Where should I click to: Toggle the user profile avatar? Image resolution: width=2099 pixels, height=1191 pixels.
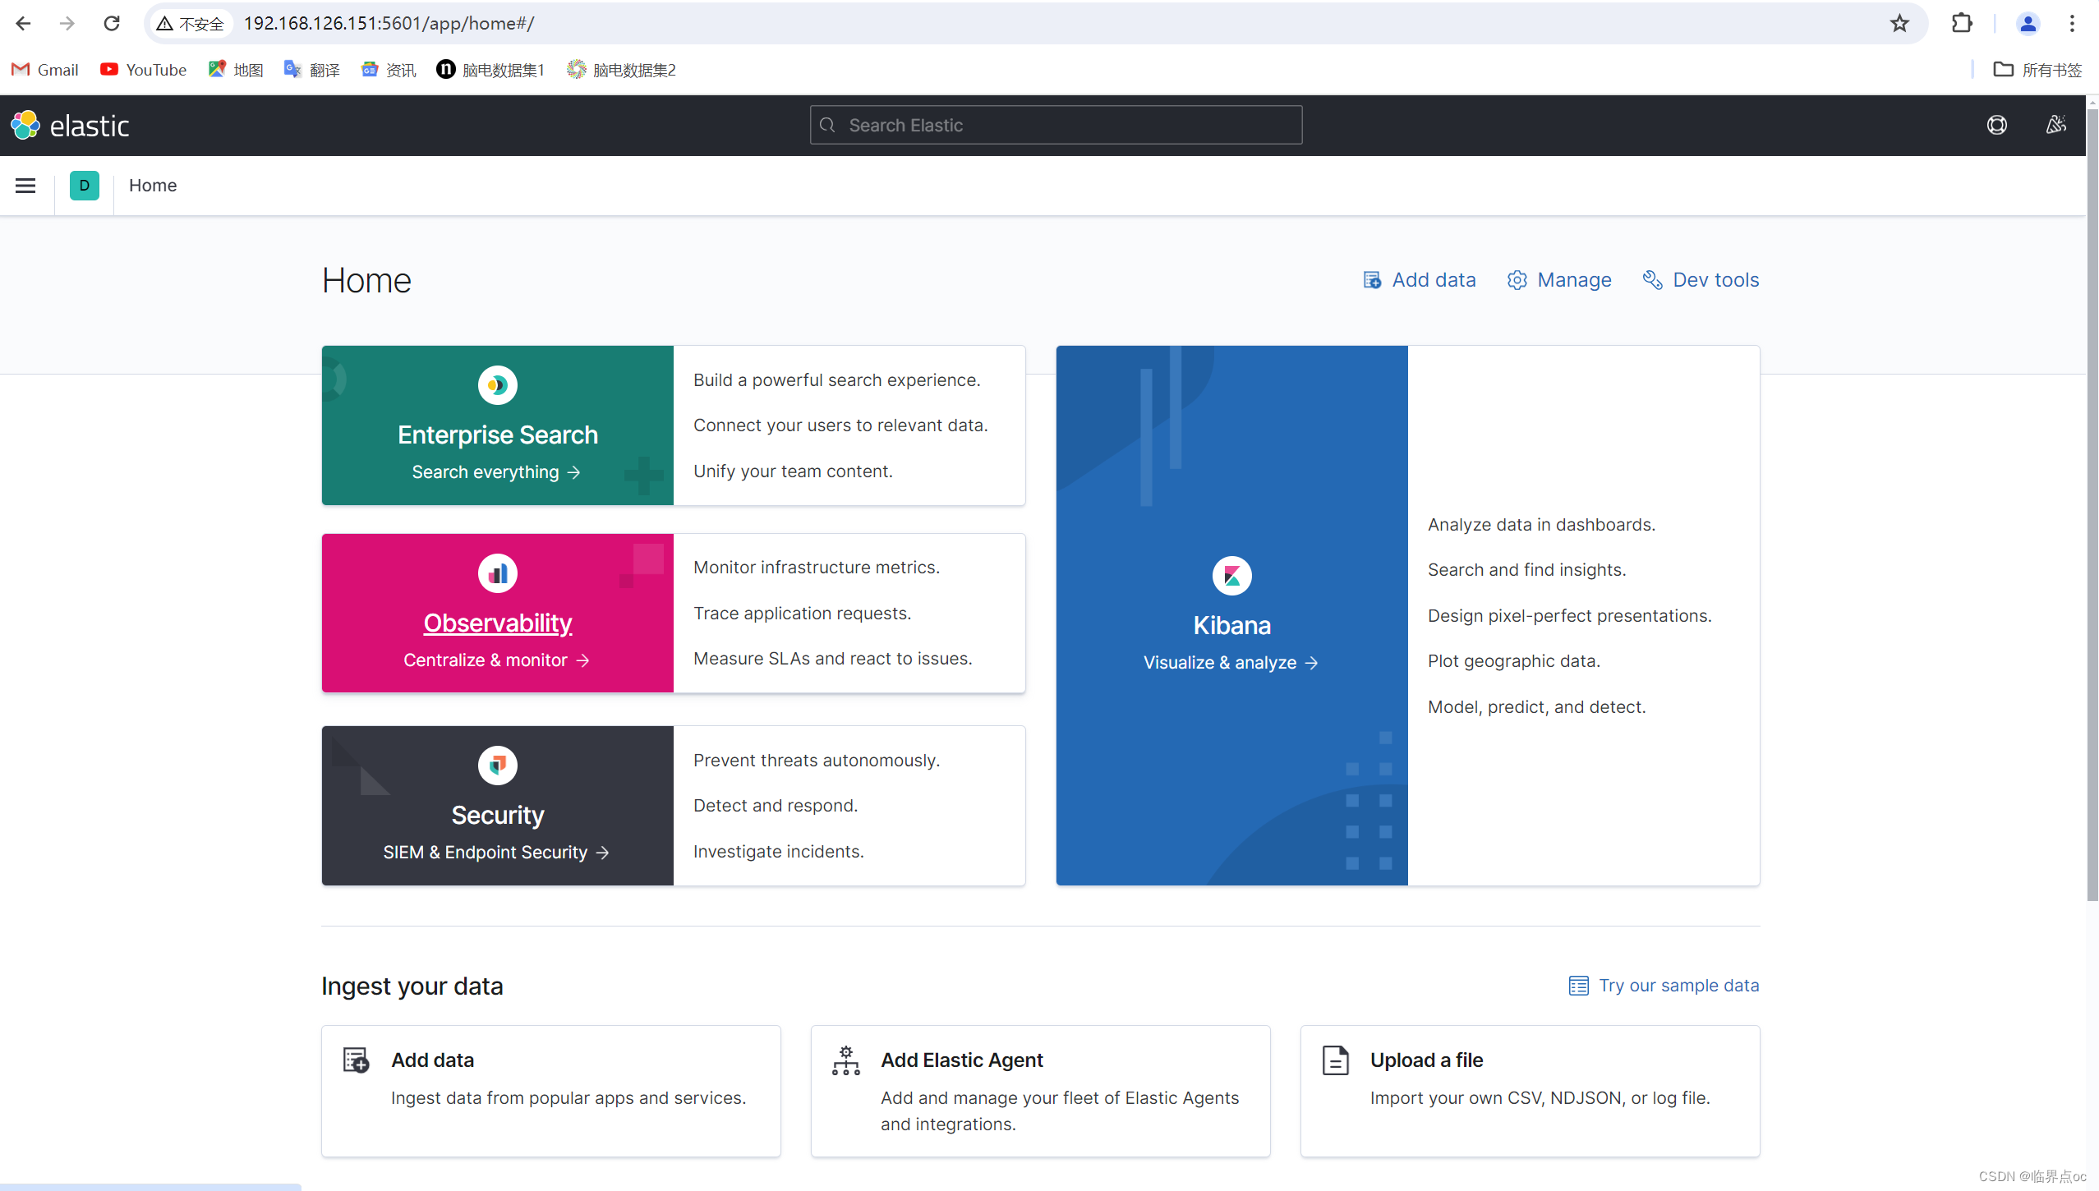(2026, 23)
